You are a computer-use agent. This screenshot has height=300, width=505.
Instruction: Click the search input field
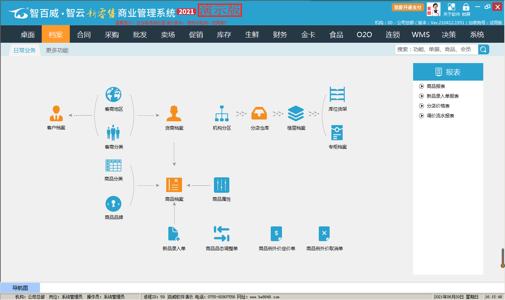436,49
